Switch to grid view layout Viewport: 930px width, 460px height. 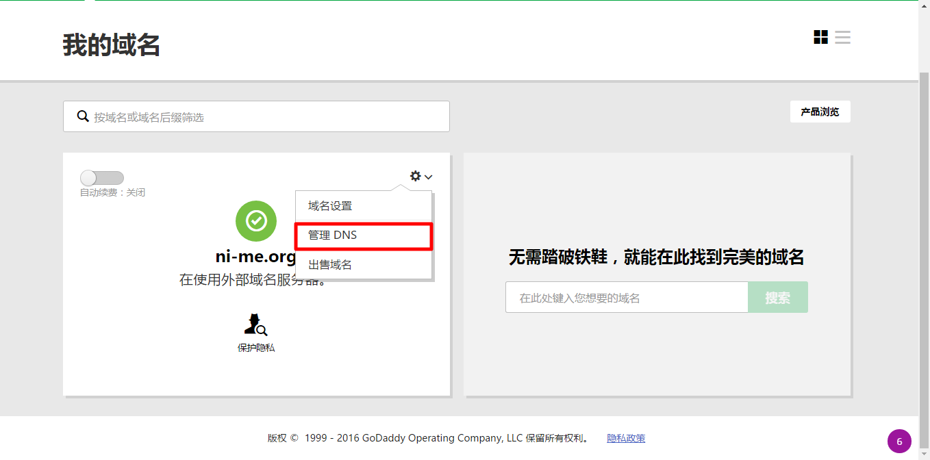tap(820, 37)
